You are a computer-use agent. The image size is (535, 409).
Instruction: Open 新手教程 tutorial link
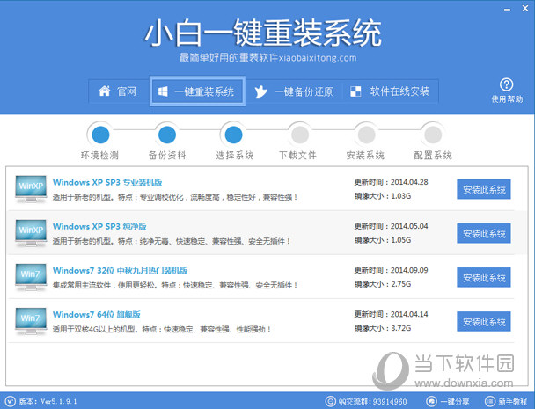(x=513, y=401)
